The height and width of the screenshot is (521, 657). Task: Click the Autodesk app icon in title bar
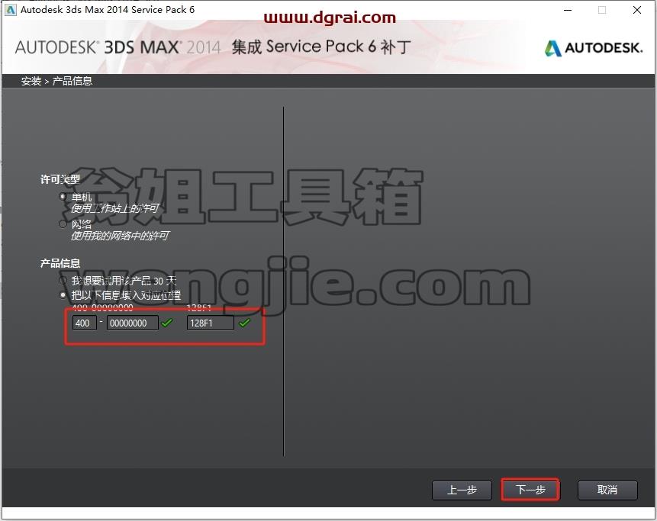coord(11,10)
